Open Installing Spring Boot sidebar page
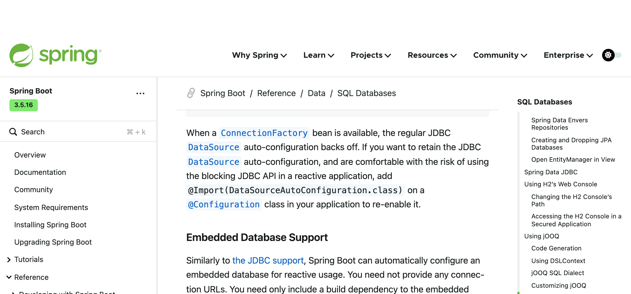 click(x=50, y=225)
